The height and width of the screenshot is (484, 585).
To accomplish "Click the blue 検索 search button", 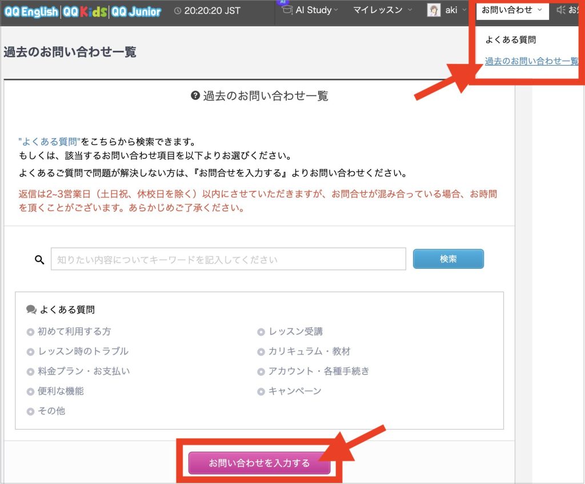I will pyautogui.click(x=448, y=259).
